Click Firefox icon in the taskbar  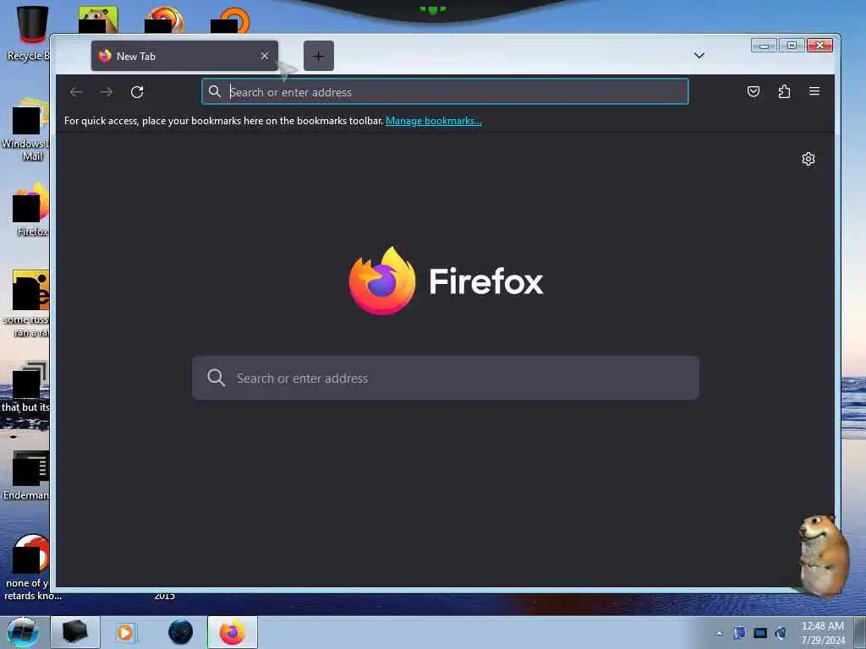tap(233, 632)
